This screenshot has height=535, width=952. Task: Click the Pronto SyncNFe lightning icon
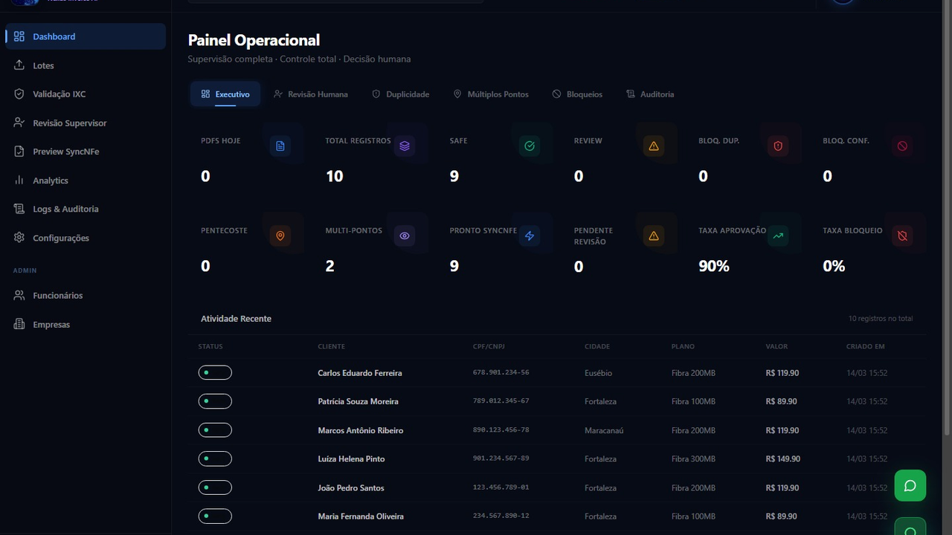pyautogui.click(x=530, y=236)
